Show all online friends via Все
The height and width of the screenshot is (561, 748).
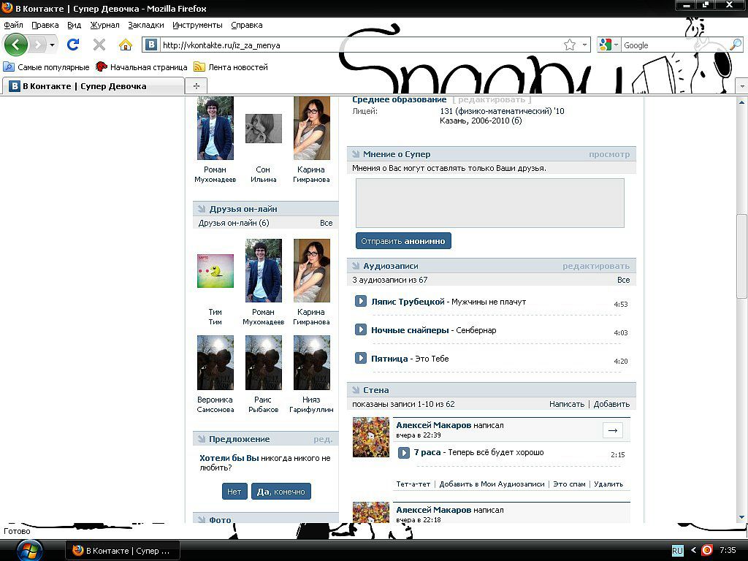click(x=327, y=223)
